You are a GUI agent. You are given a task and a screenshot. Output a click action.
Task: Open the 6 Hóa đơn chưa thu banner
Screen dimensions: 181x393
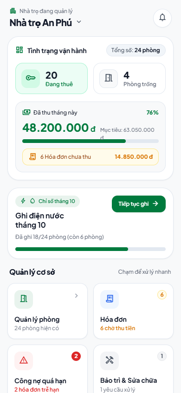(90, 157)
